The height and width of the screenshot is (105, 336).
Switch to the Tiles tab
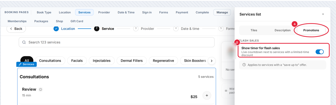254,30
